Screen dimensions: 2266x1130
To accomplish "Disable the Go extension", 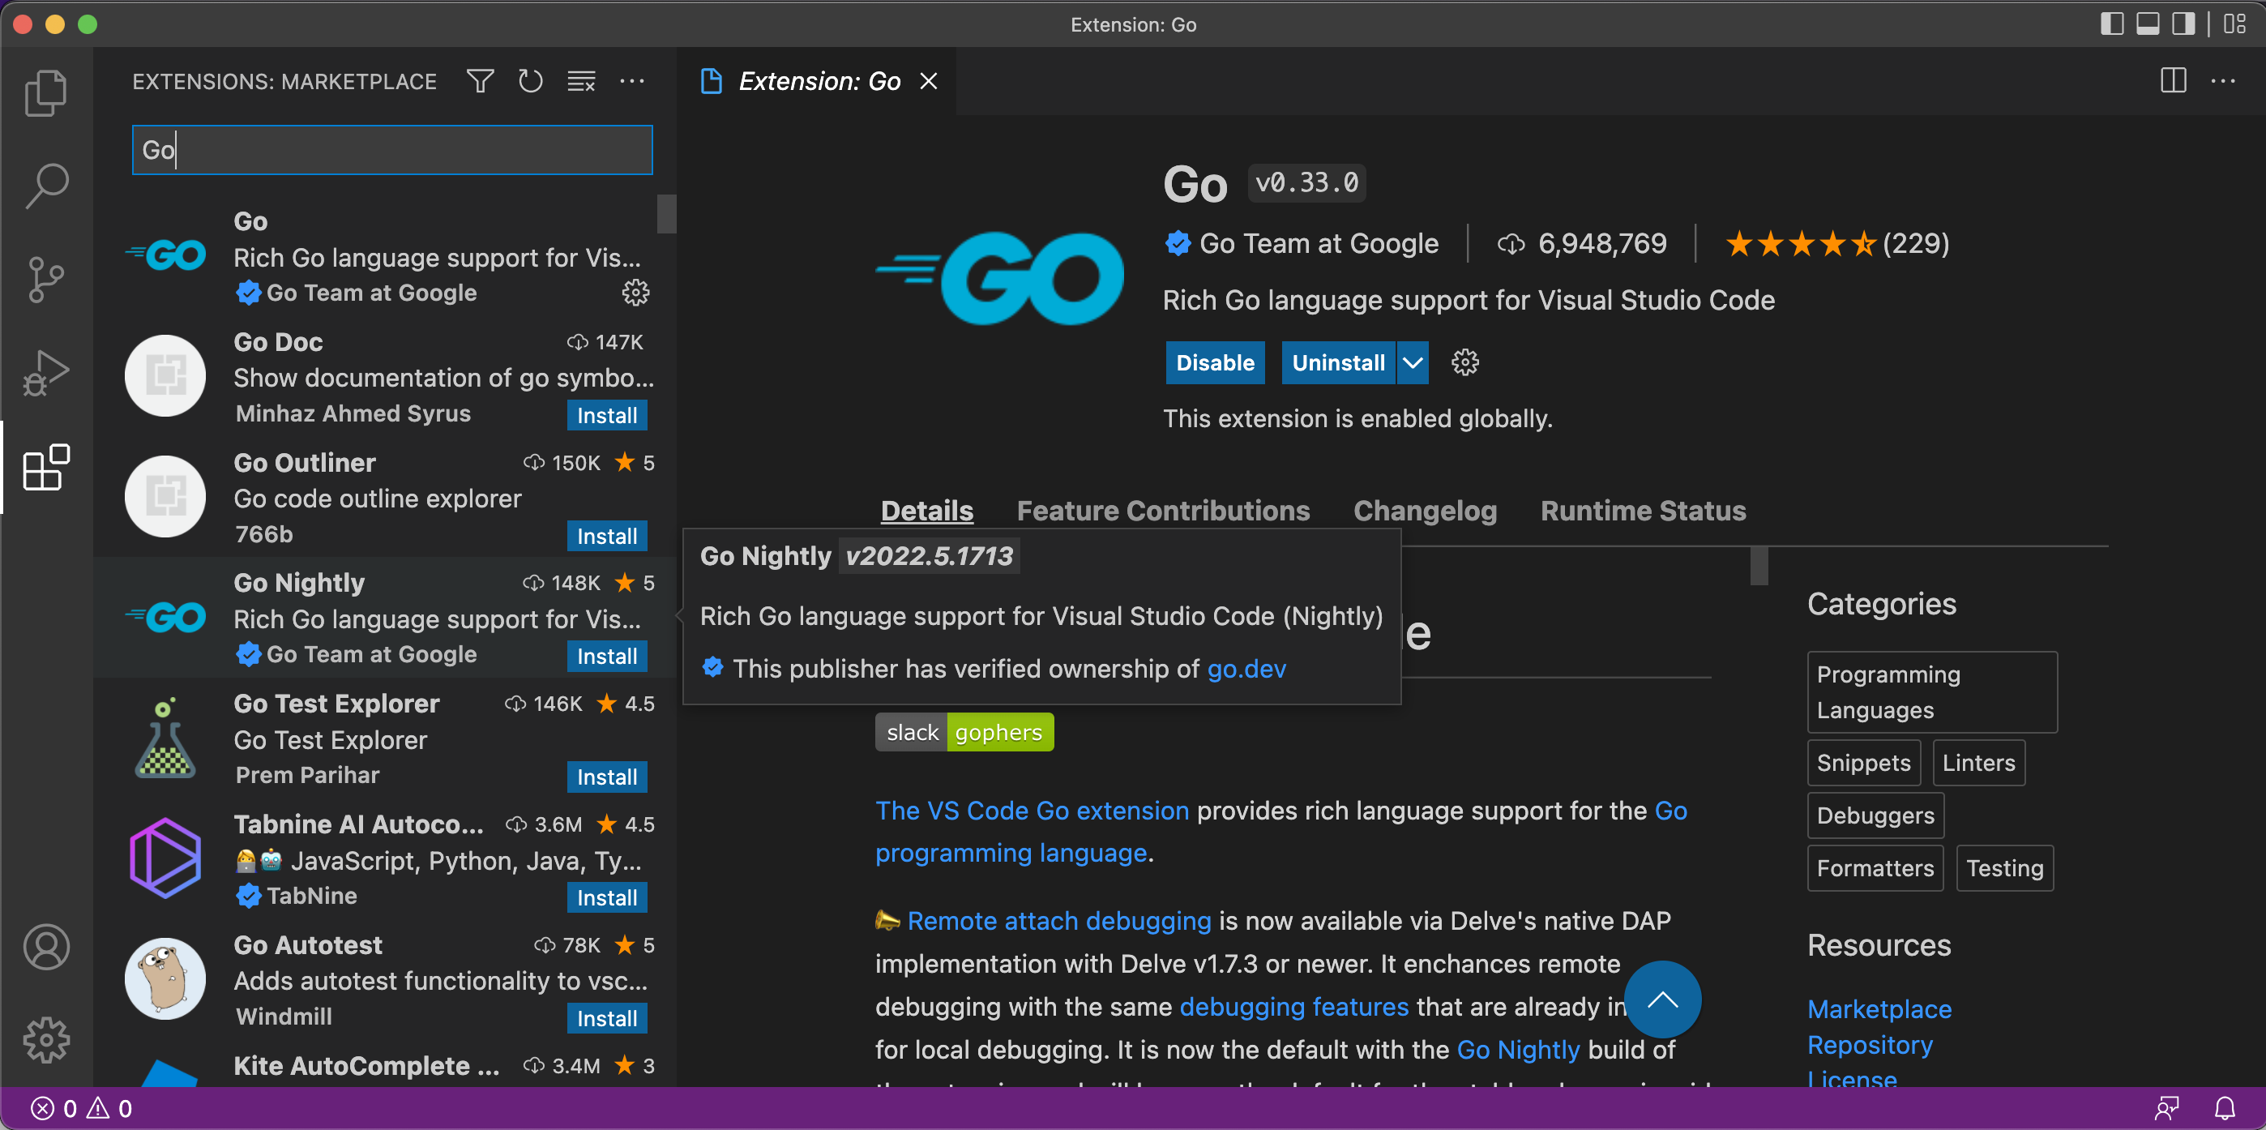I will click(1215, 362).
